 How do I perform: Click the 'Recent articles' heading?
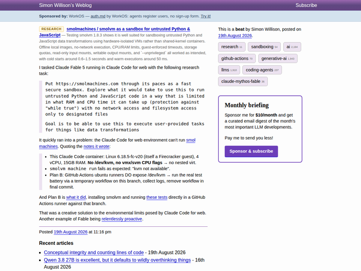[56, 243]
